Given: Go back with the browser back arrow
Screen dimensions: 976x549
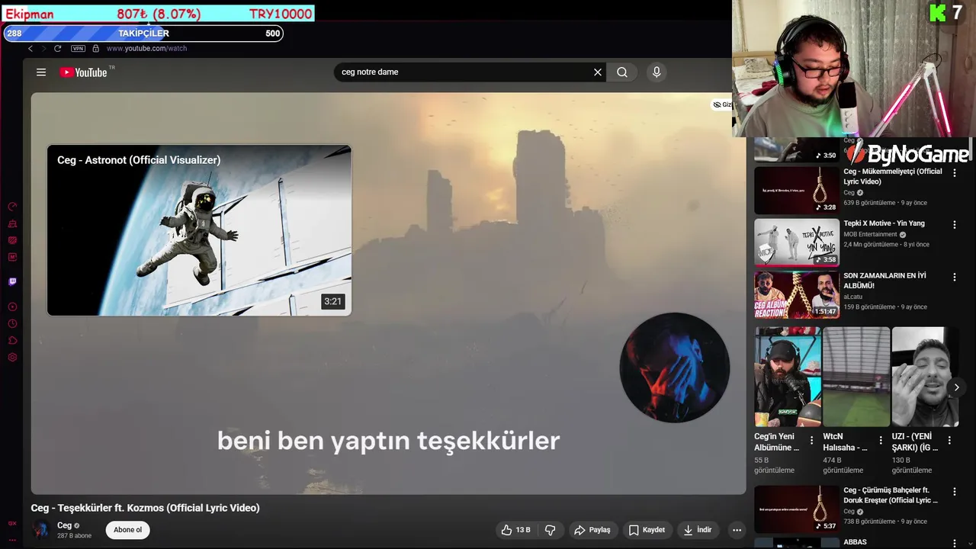Looking at the screenshot, I should (x=30, y=49).
